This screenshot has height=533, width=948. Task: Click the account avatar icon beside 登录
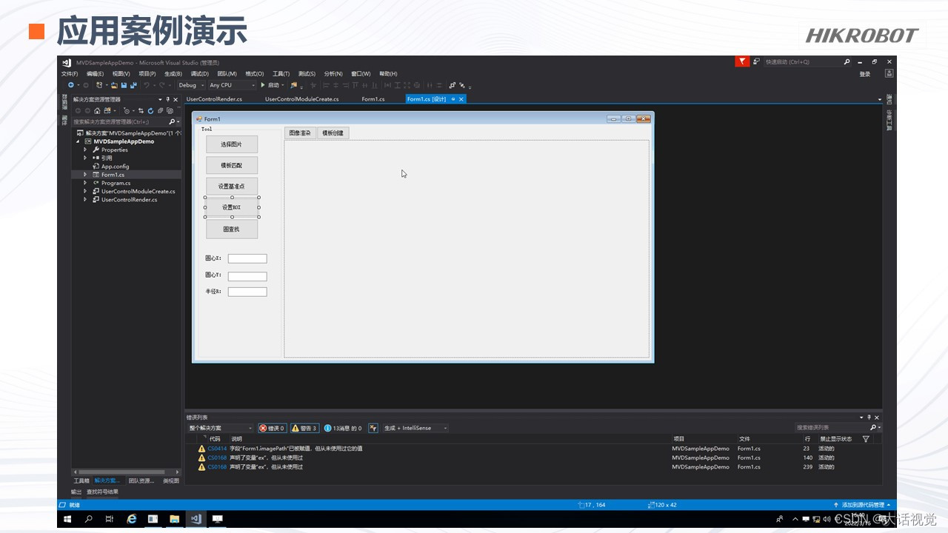[x=889, y=73]
